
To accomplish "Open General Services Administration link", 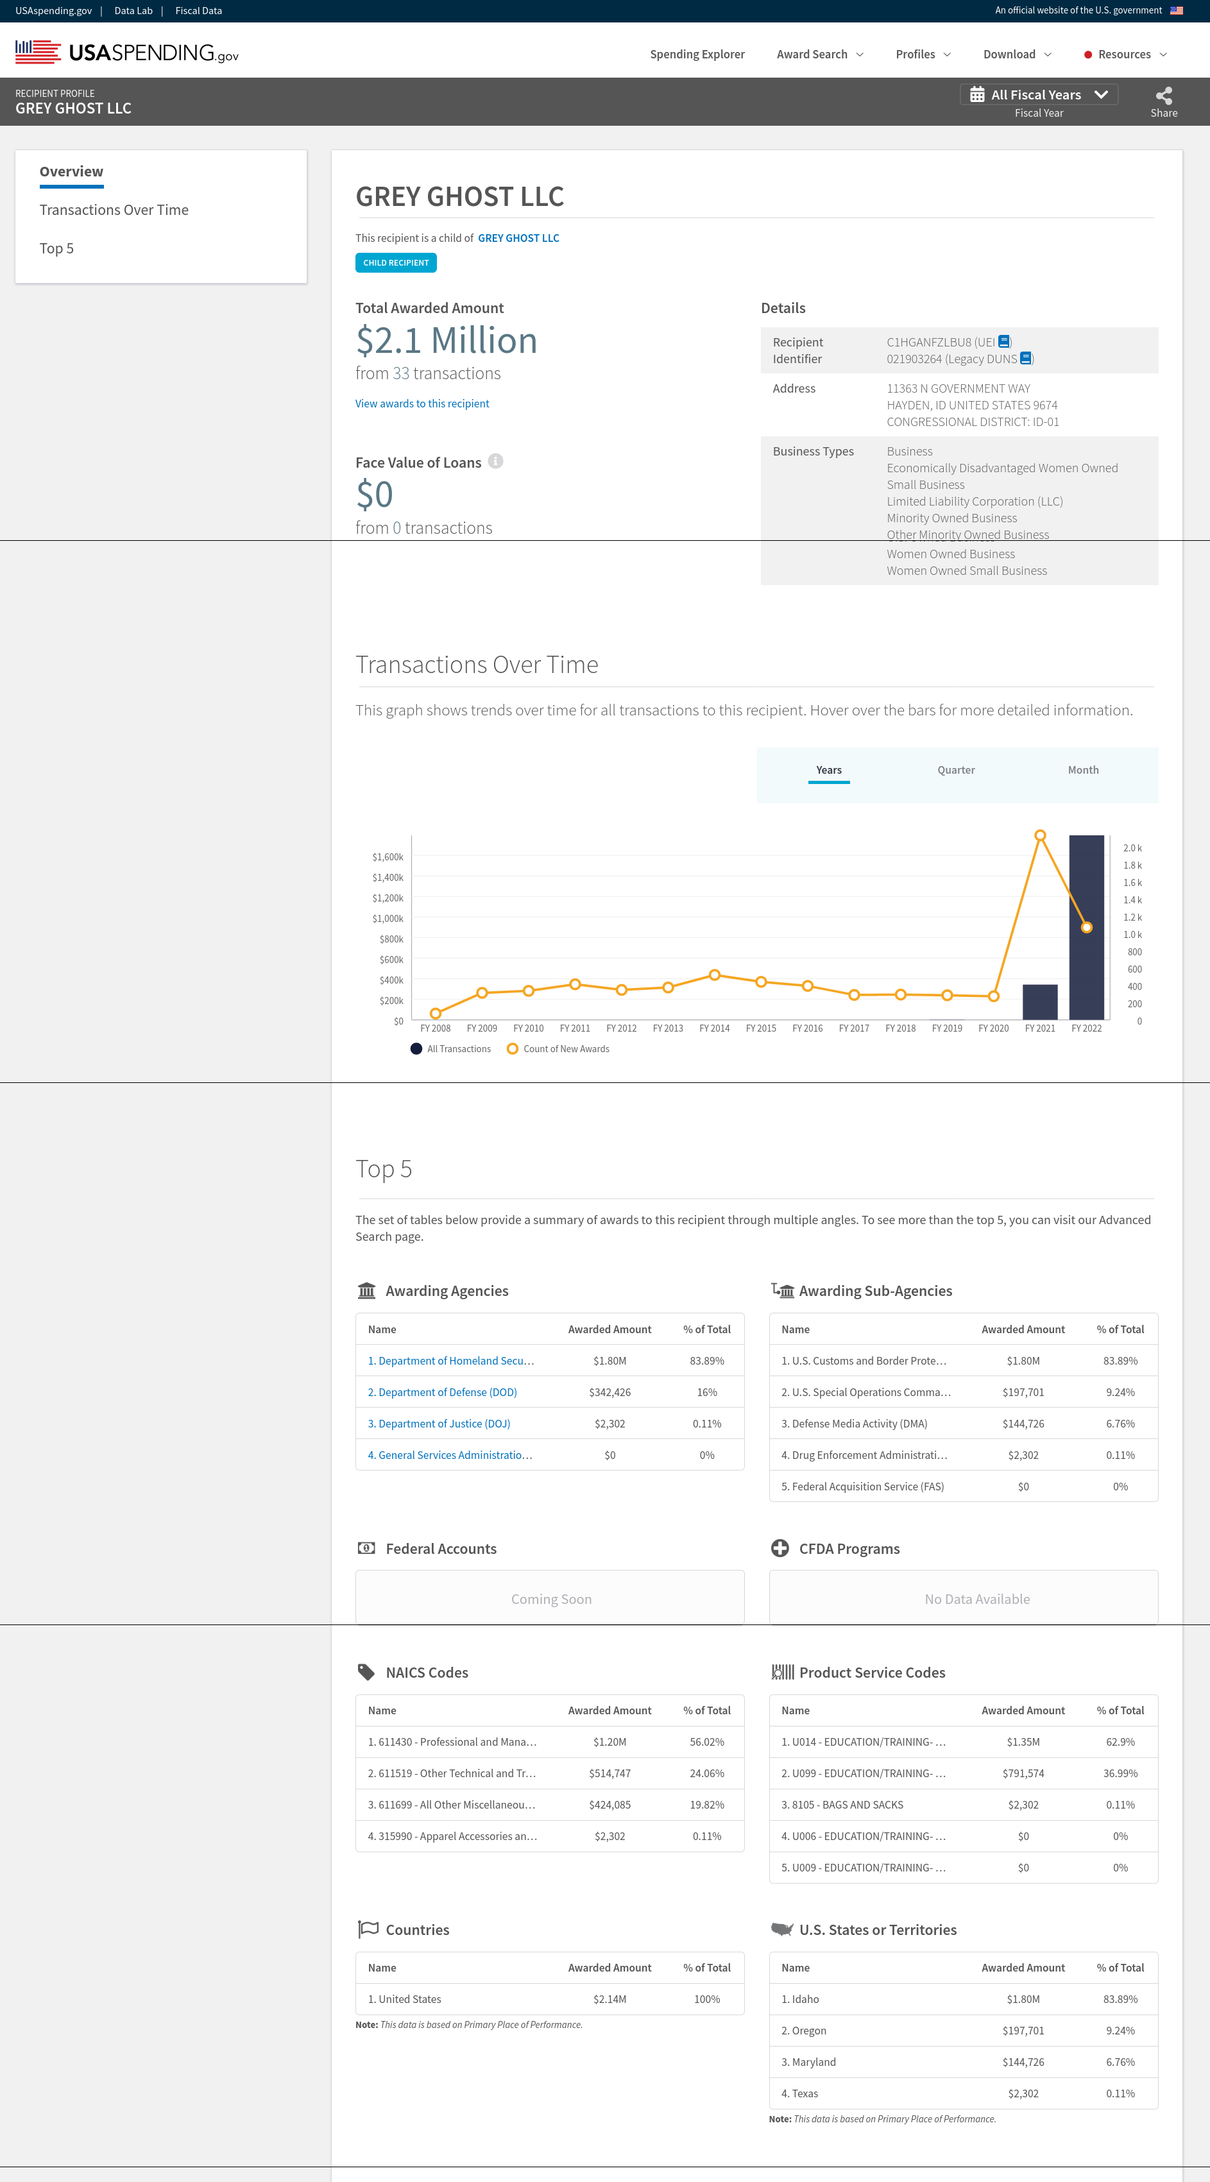I will tap(450, 1454).
